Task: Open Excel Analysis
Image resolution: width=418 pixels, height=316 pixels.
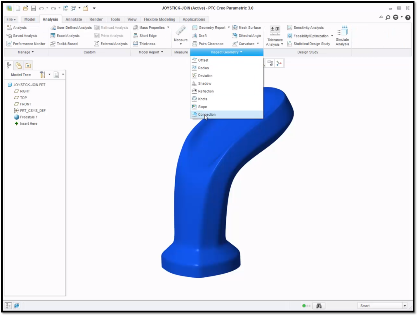Action: coord(65,36)
